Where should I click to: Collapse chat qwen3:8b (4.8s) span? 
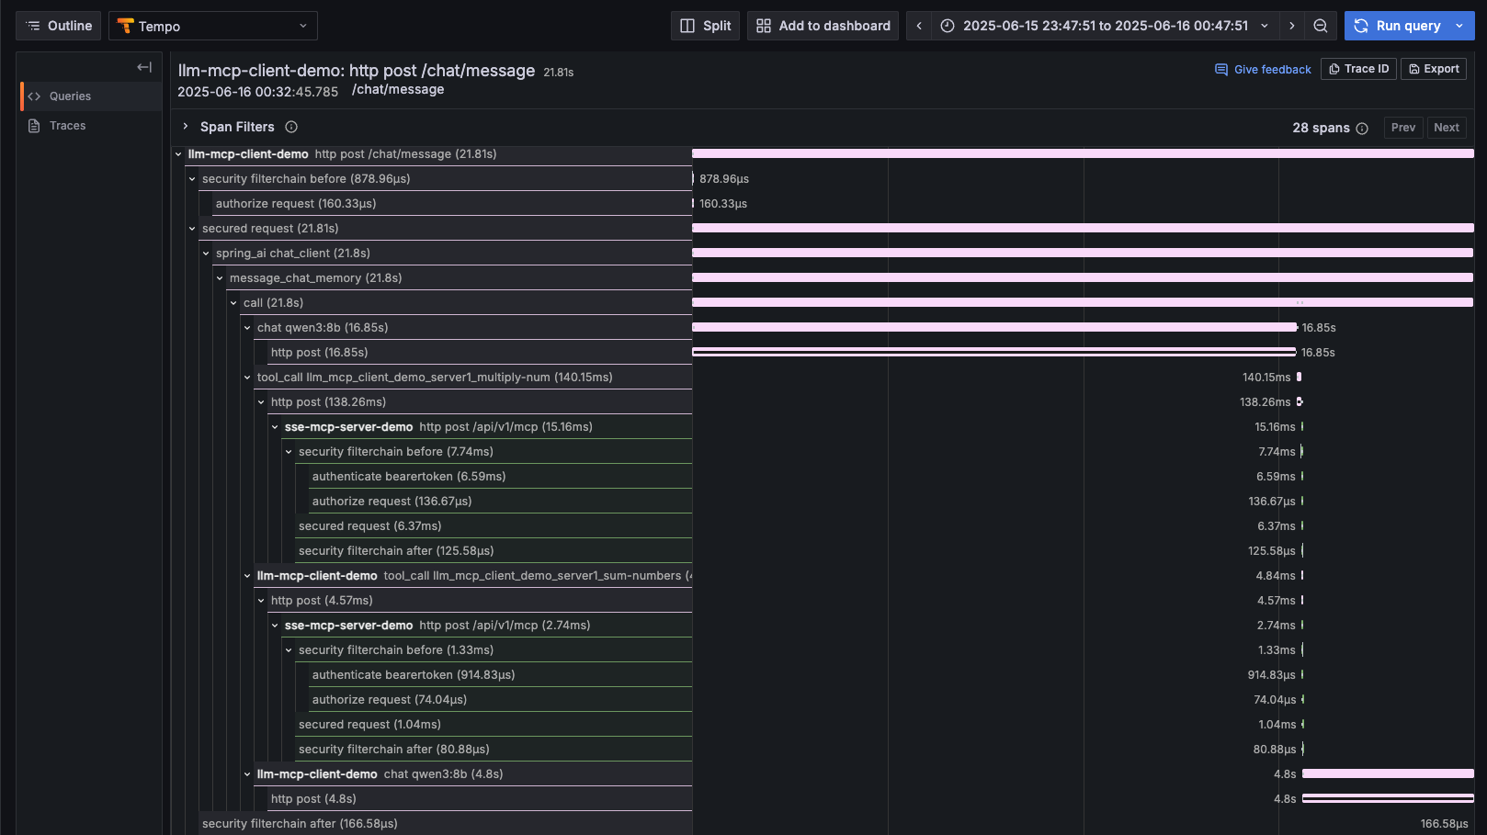pyautogui.click(x=247, y=774)
